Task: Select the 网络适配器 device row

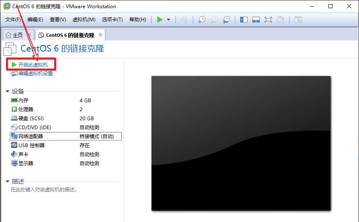Action: pyautogui.click(x=66, y=136)
